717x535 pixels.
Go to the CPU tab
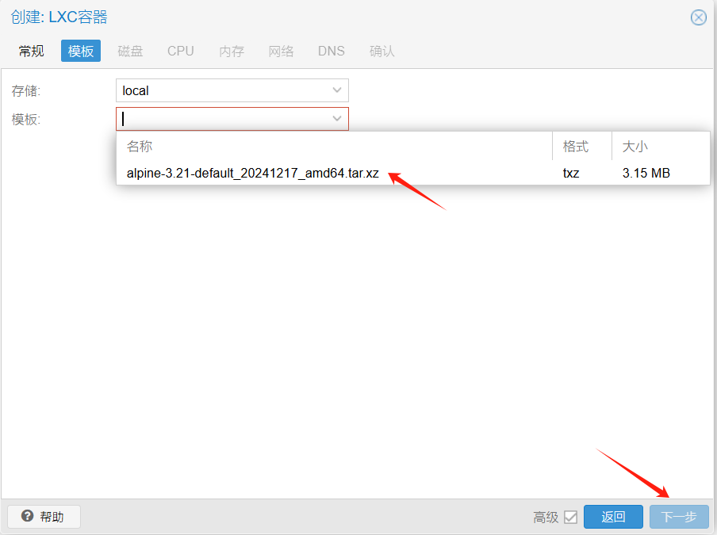[x=181, y=51]
